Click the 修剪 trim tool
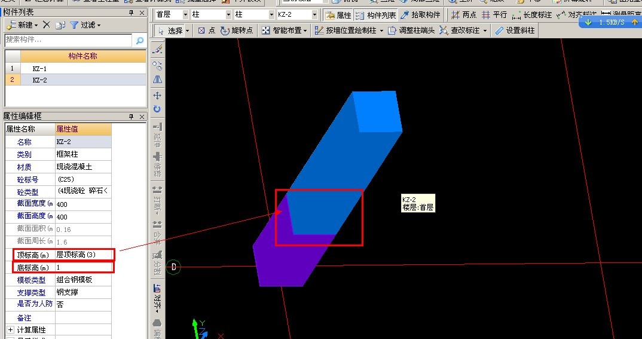This screenshot has width=642, height=339. pyautogui.click(x=158, y=164)
